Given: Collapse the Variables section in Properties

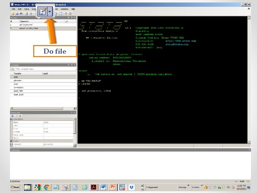Looking at the screenshot, I should (x=12, y=119).
